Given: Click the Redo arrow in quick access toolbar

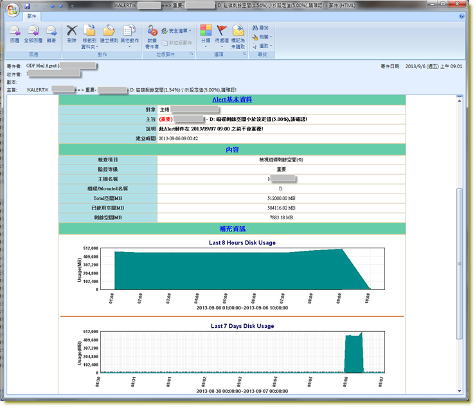Looking at the screenshot, I should (x=44, y=6).
